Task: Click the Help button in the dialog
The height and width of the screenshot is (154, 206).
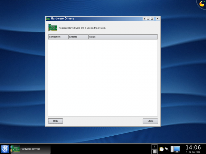Action: click(x=55, y=121)
